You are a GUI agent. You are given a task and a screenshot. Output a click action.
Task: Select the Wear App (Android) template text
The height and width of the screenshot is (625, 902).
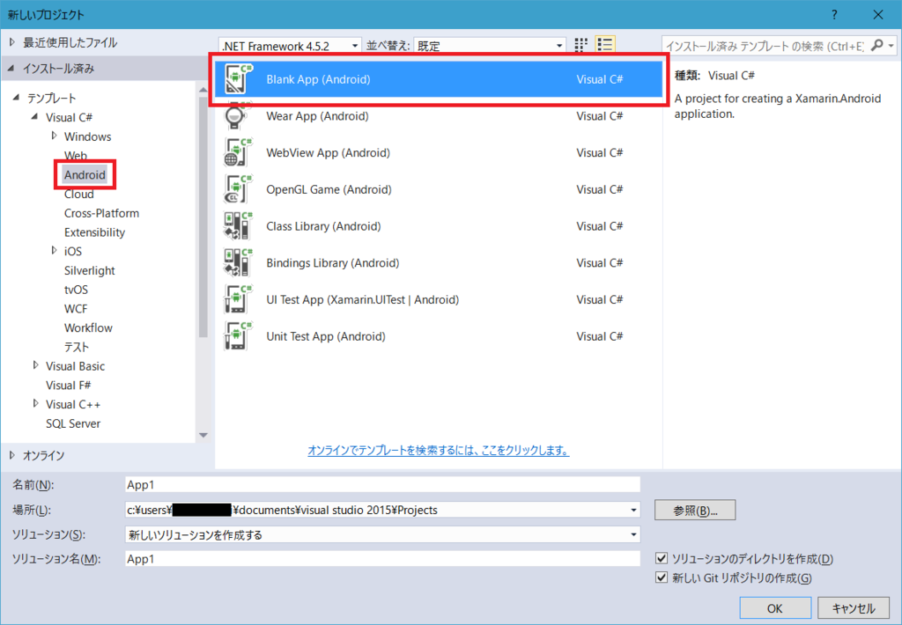[317, 116]
